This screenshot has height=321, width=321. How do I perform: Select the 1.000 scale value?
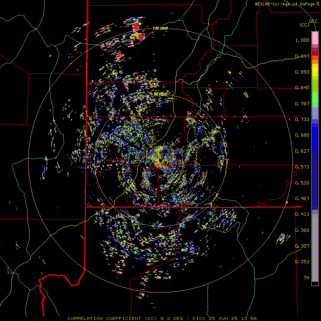click(x=302, y=40)
